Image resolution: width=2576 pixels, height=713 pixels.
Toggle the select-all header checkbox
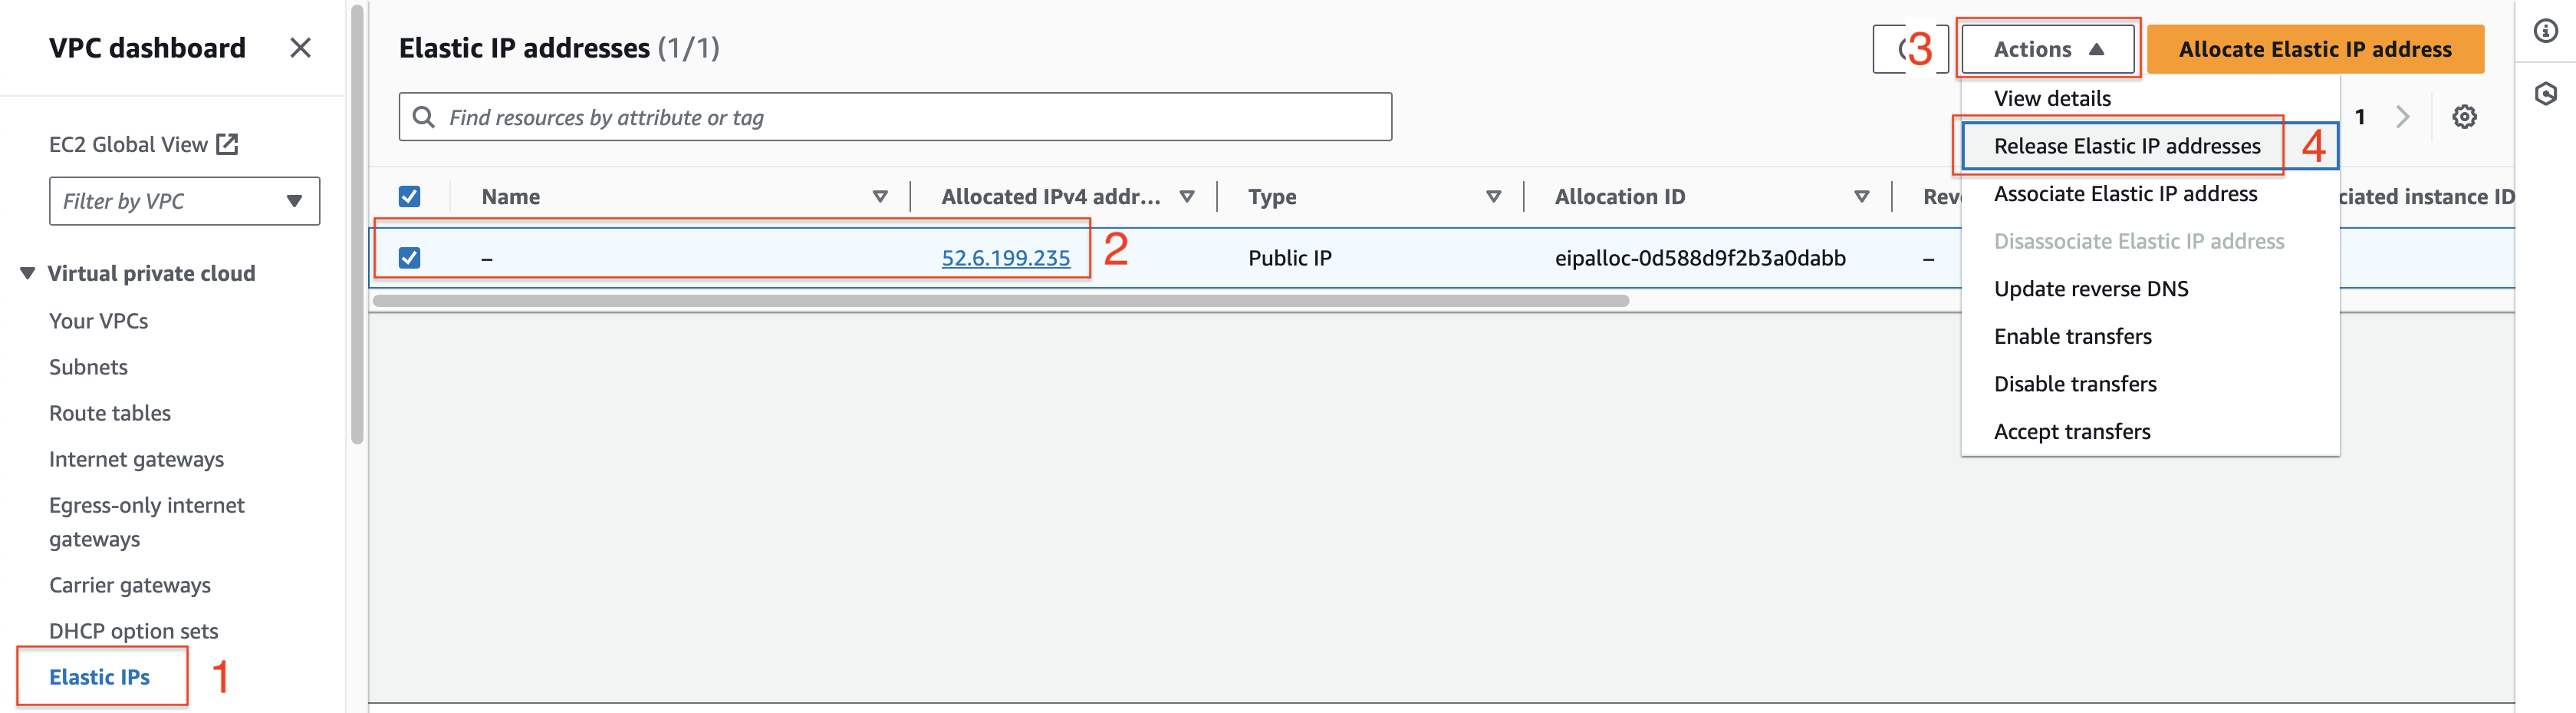(409, 196)
